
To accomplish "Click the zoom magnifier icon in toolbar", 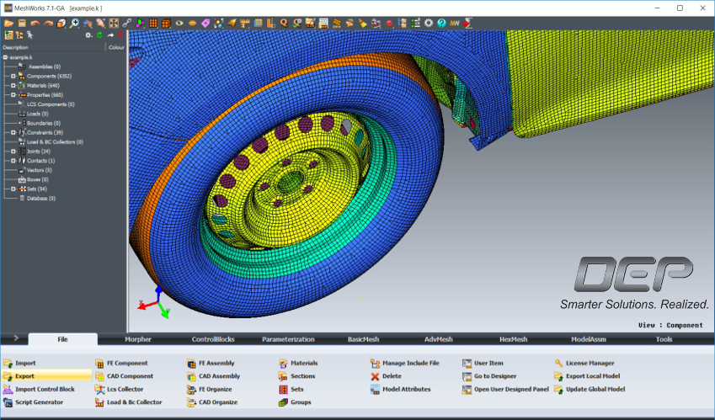I will click(x=74, y=24).
